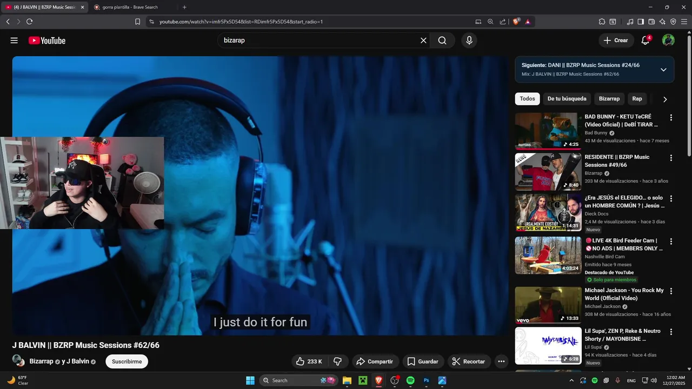Open Bizarrap channel name link
Screen dimensions: 692x389
[42, 361]
